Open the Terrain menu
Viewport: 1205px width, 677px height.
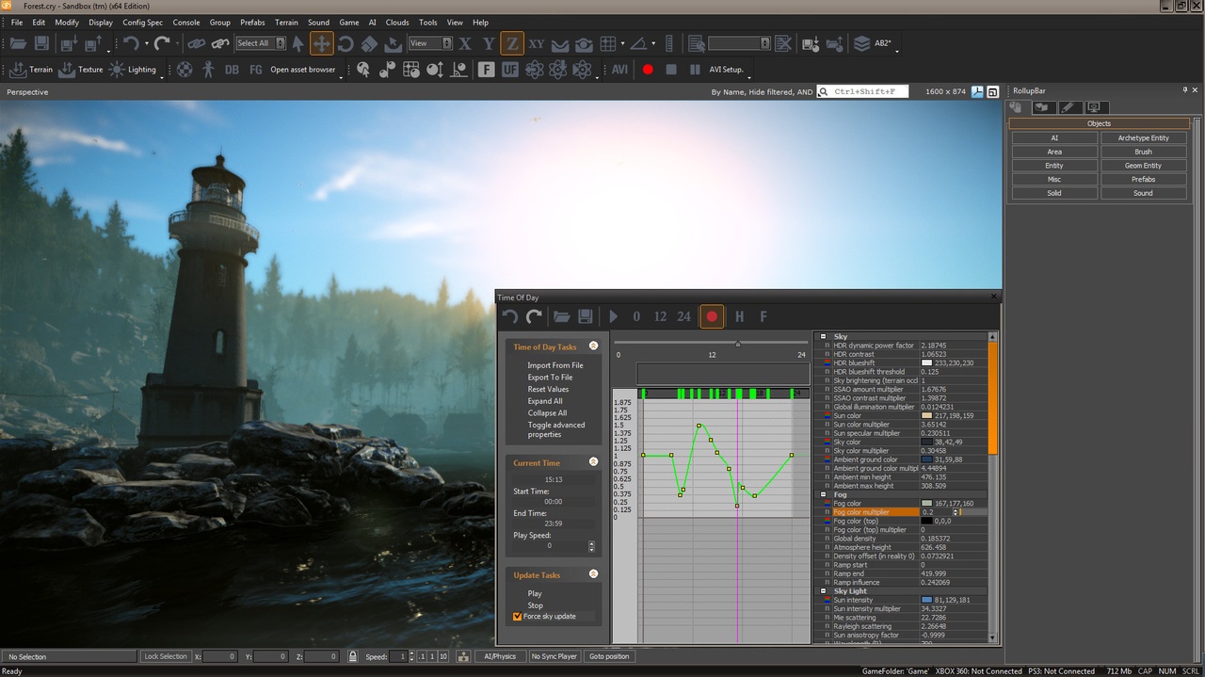[x=286, y=22]
